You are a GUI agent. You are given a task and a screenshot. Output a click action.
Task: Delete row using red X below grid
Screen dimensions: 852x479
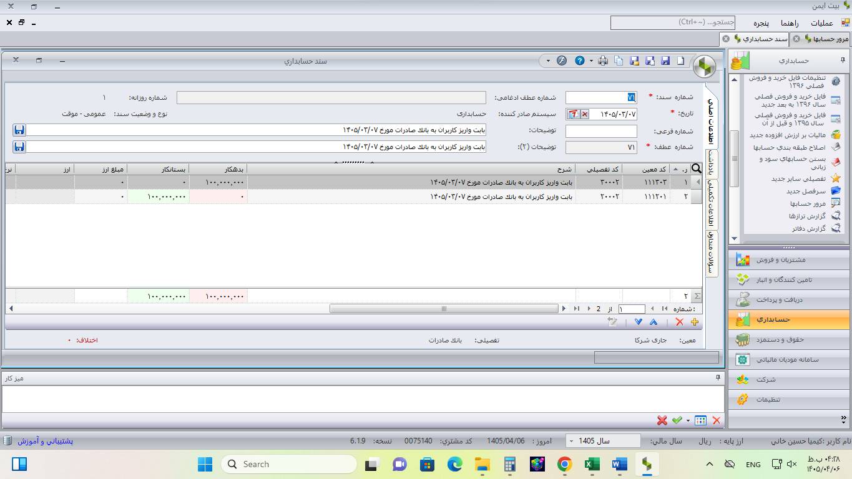[679, 322]
